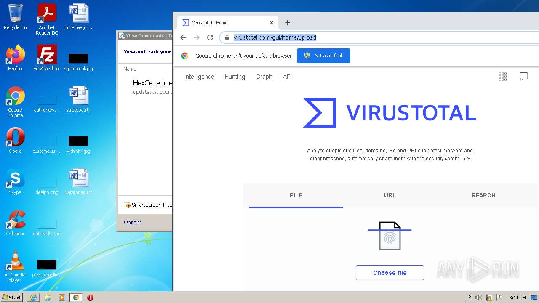
Task: Open the volume speaker tray icon
Action: (x=479, y=298)
